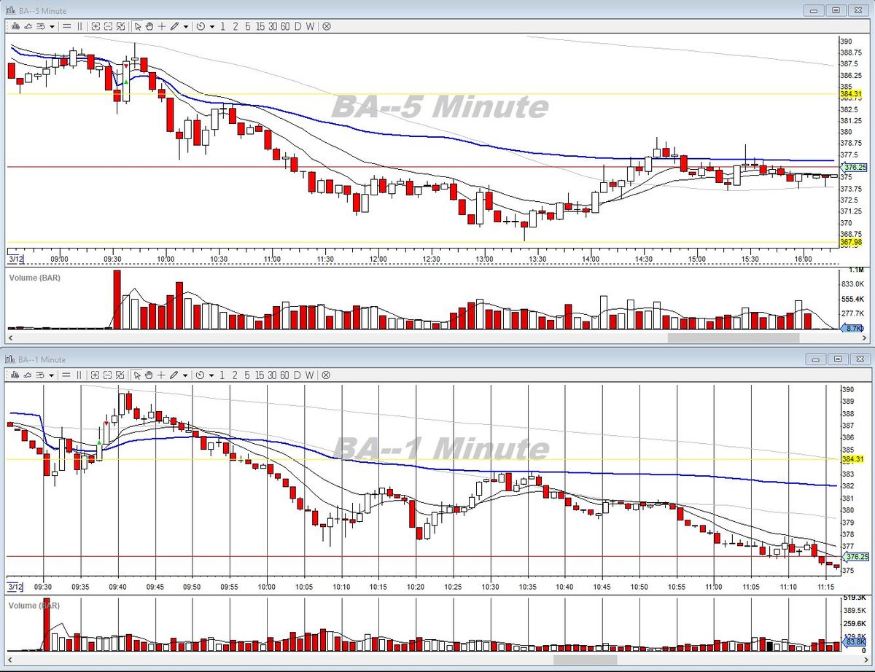
Task: Set 15-minute interval in BA--1 Minute window
Action: click(x=260, y=375)
